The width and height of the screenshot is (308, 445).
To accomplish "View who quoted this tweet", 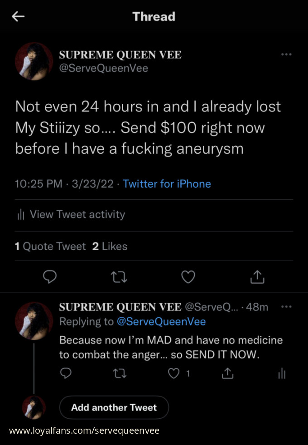I will coord(50,246).
